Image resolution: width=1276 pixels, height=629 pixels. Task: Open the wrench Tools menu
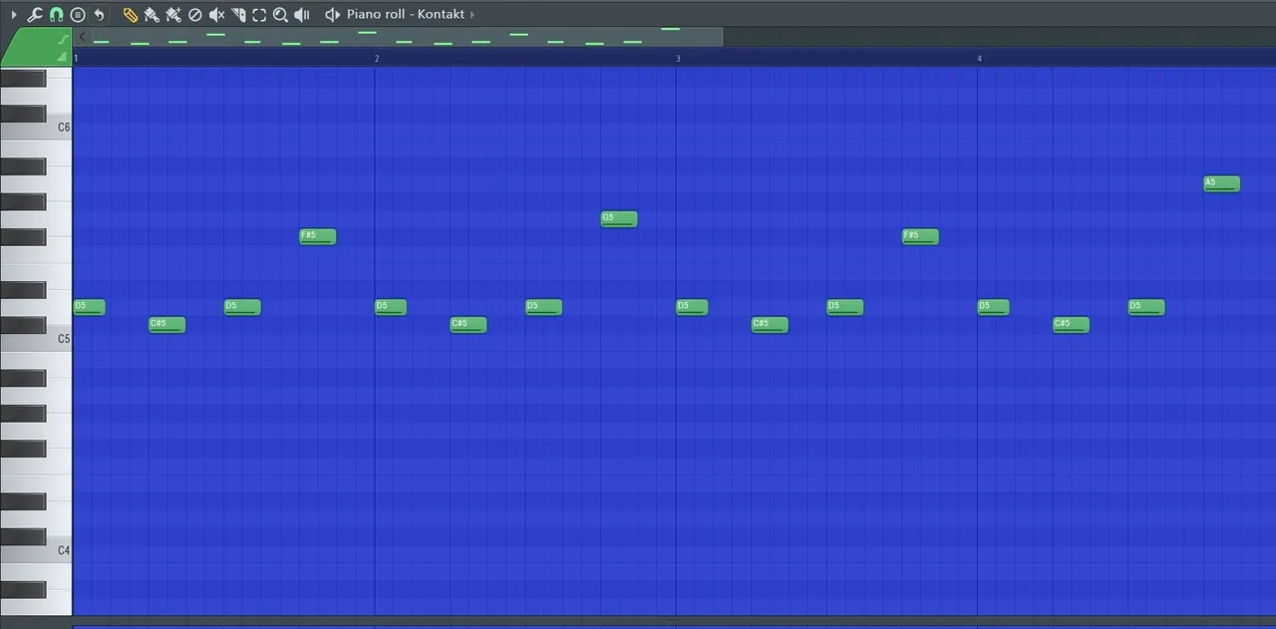(x=35, y=15)
